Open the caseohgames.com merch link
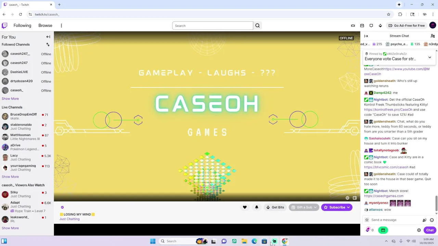The height and width of the screenshot is (246, 438). (384, 196)
